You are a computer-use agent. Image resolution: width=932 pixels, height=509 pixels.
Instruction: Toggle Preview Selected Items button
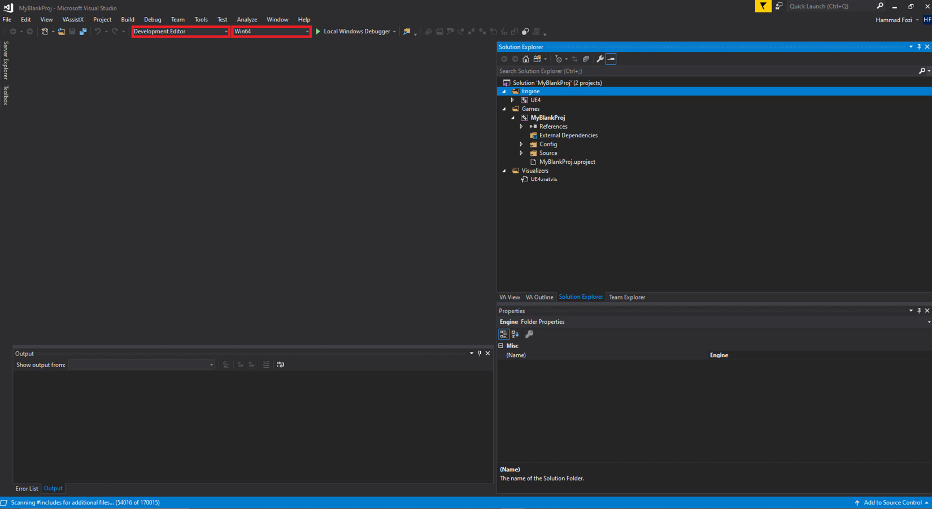click(x=611, y=59)
